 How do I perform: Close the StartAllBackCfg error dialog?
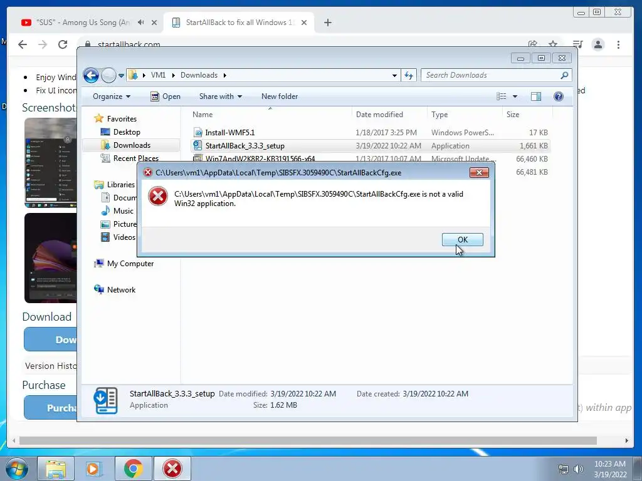click(478, 173)
